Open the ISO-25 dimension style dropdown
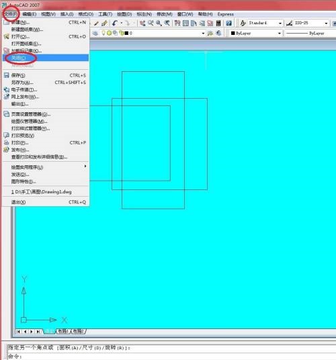 tap(326, 24)
